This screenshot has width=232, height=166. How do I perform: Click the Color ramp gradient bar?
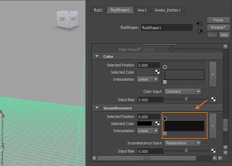(x=184, y=75)
